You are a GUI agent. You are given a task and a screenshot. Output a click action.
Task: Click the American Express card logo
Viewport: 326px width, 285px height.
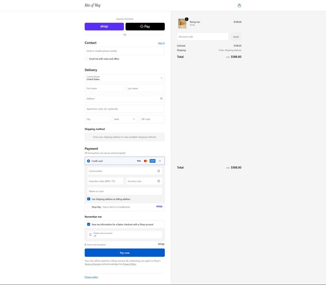152,161
